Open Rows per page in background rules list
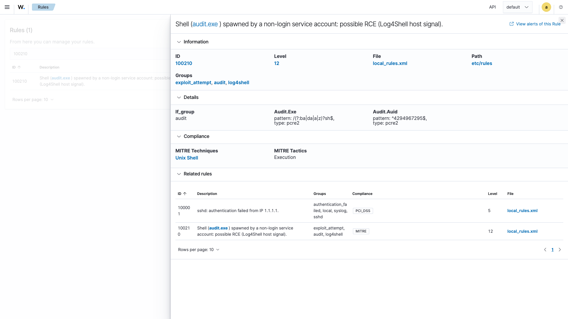568x319 pixels. point(33,100)
